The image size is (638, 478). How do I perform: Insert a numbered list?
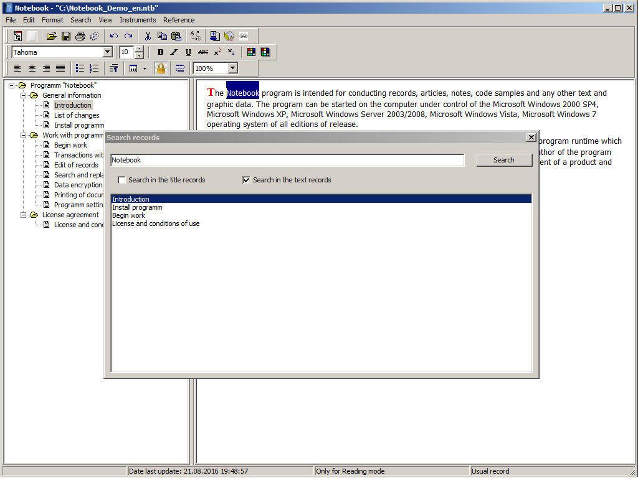pos(94,68)
